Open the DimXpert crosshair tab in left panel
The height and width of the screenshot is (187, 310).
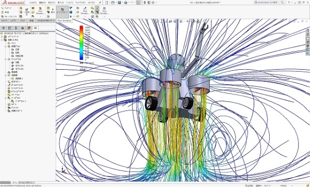click(22, 28)
